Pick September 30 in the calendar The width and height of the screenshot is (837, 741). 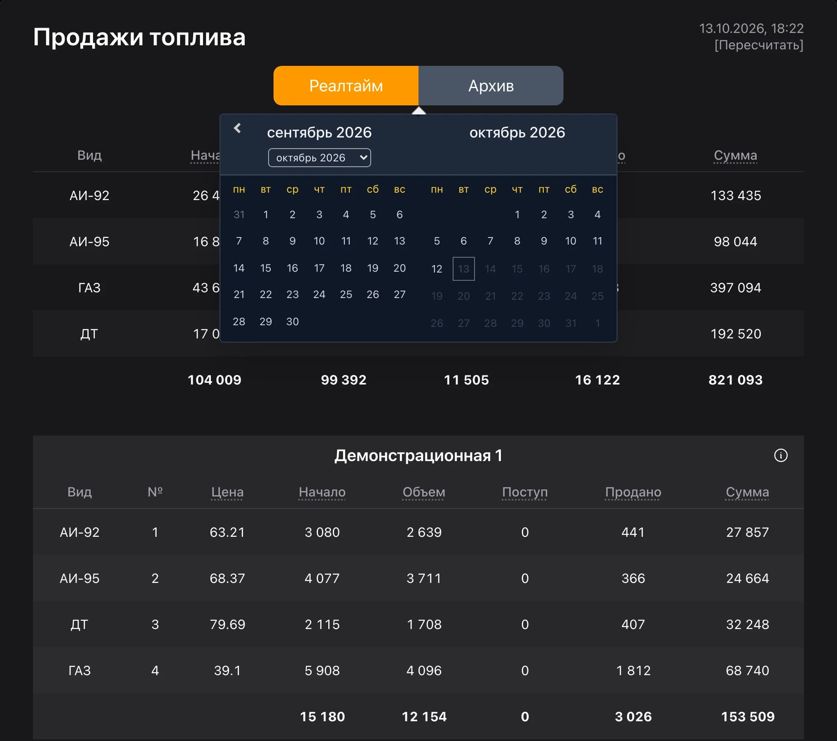pos(292,322)
